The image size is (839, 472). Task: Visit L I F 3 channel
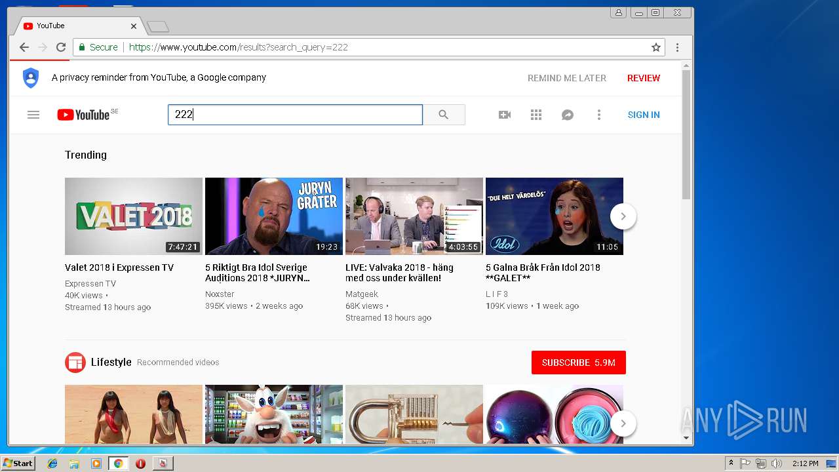coord(497,294)
